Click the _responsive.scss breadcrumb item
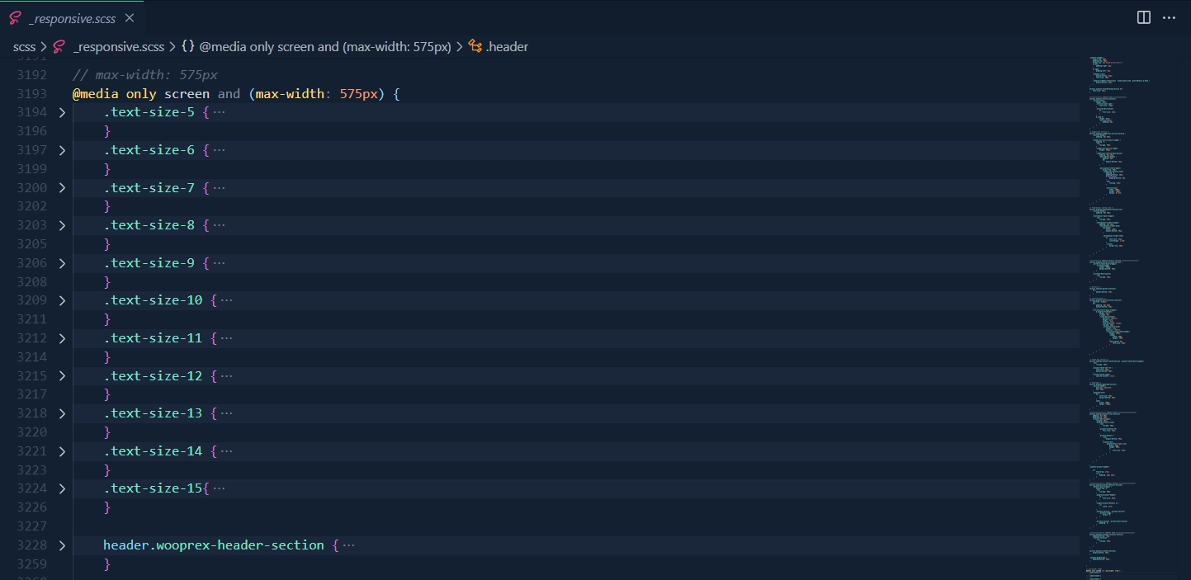This screenshot has height=580, width=1191. coord(118,47)
